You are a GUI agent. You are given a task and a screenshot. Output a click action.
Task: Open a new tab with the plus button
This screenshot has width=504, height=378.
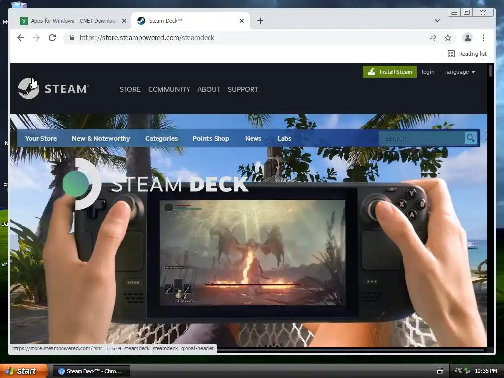[x=260, y=21]
